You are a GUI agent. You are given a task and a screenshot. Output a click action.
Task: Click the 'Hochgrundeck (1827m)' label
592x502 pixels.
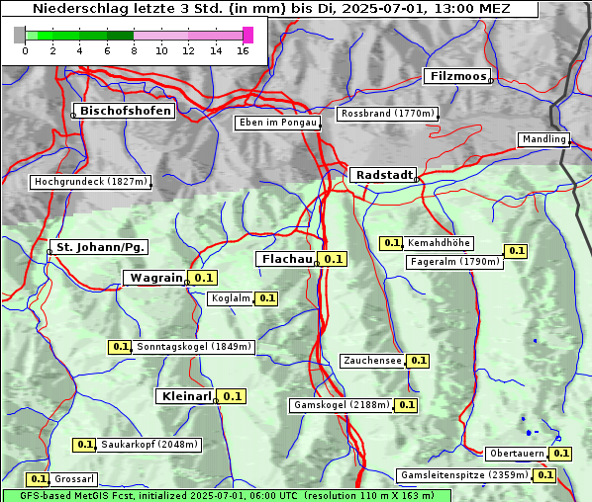coord(91,182)
